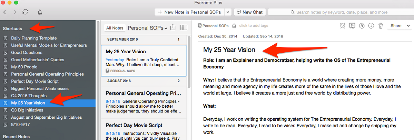Open dropdown arrow next to Share

tap(408, 26)
